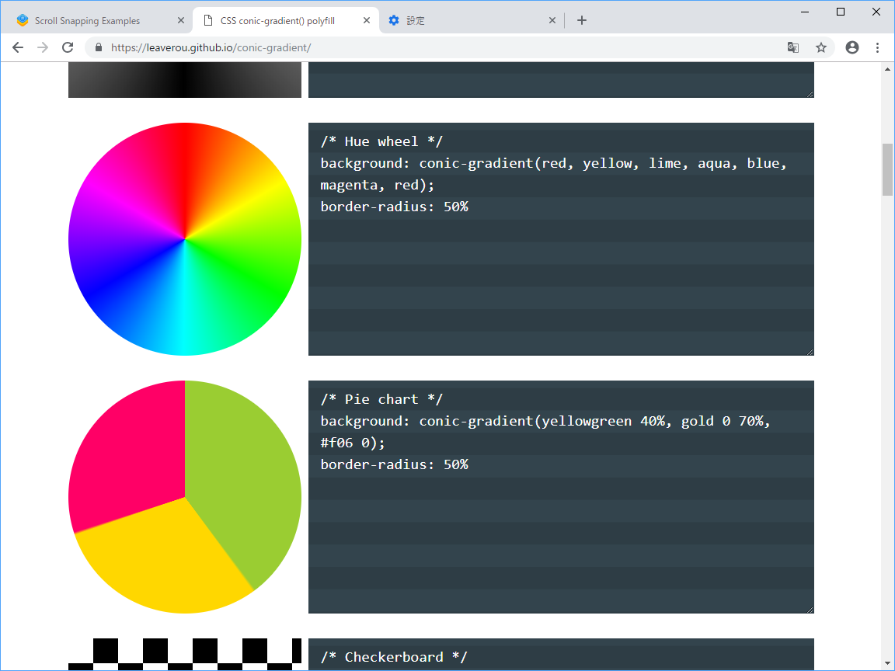
Task: Open the browser profile avatar icon
Action: (851, 47)
